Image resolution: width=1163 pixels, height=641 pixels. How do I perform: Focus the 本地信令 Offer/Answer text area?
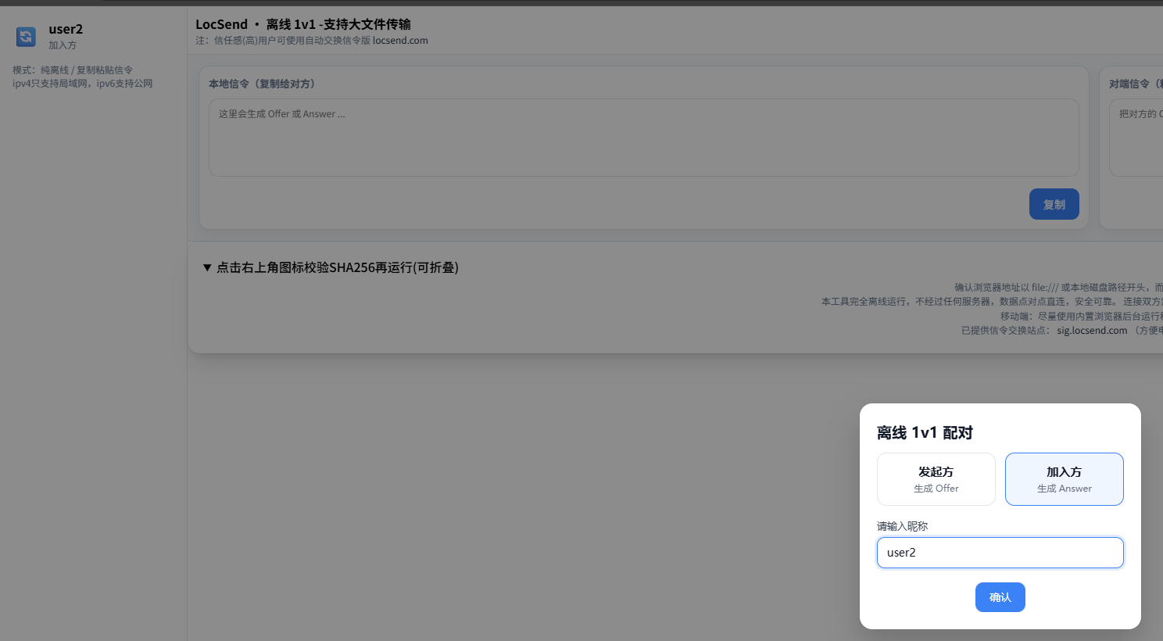643,138
